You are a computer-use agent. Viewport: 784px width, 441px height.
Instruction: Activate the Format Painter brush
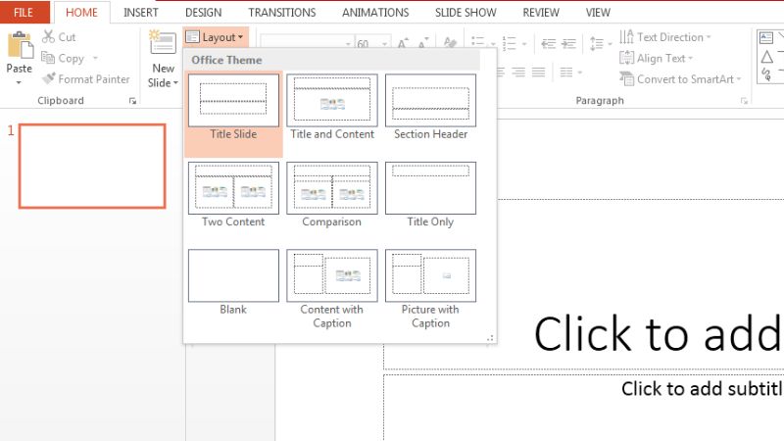(48, 78)
